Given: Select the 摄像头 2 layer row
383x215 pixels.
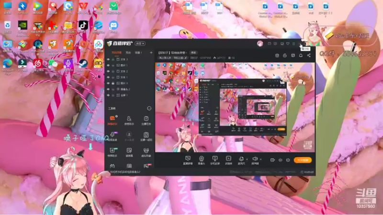Looking at the screenshot, I should [129, 89].
